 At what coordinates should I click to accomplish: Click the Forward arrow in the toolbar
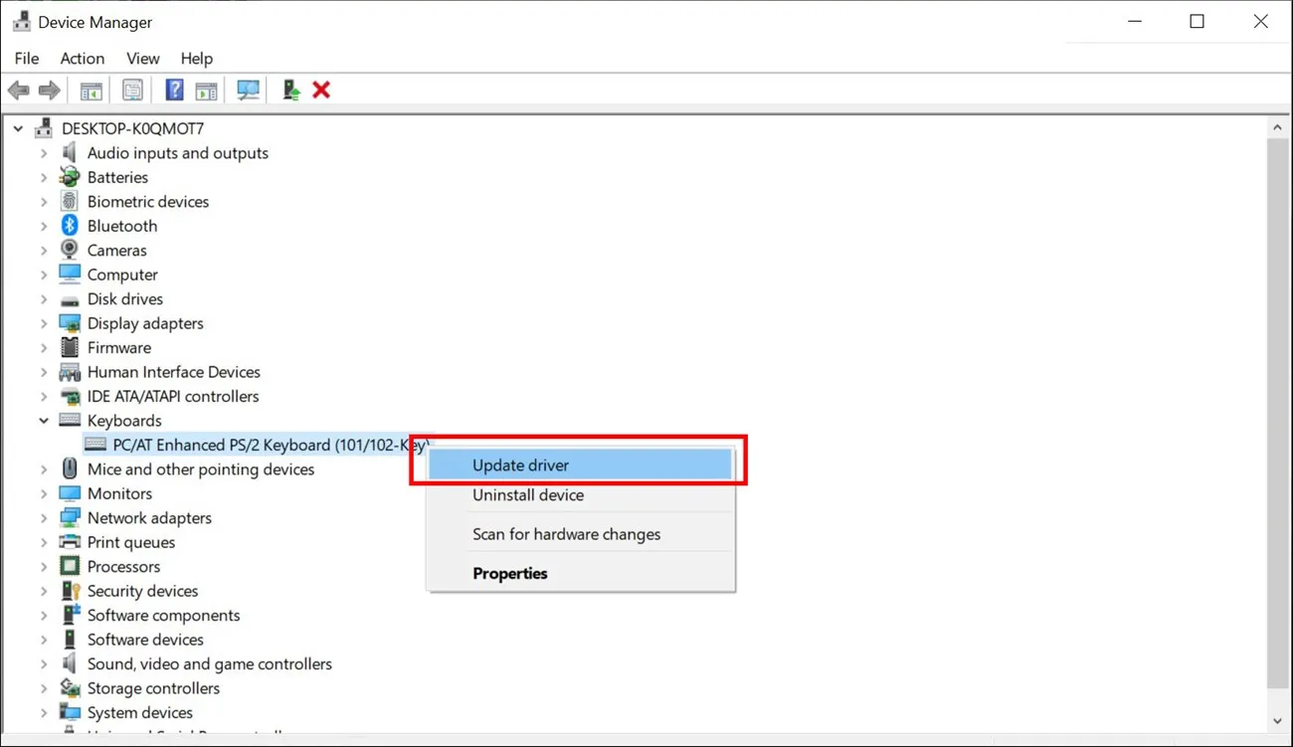(49, 91)
